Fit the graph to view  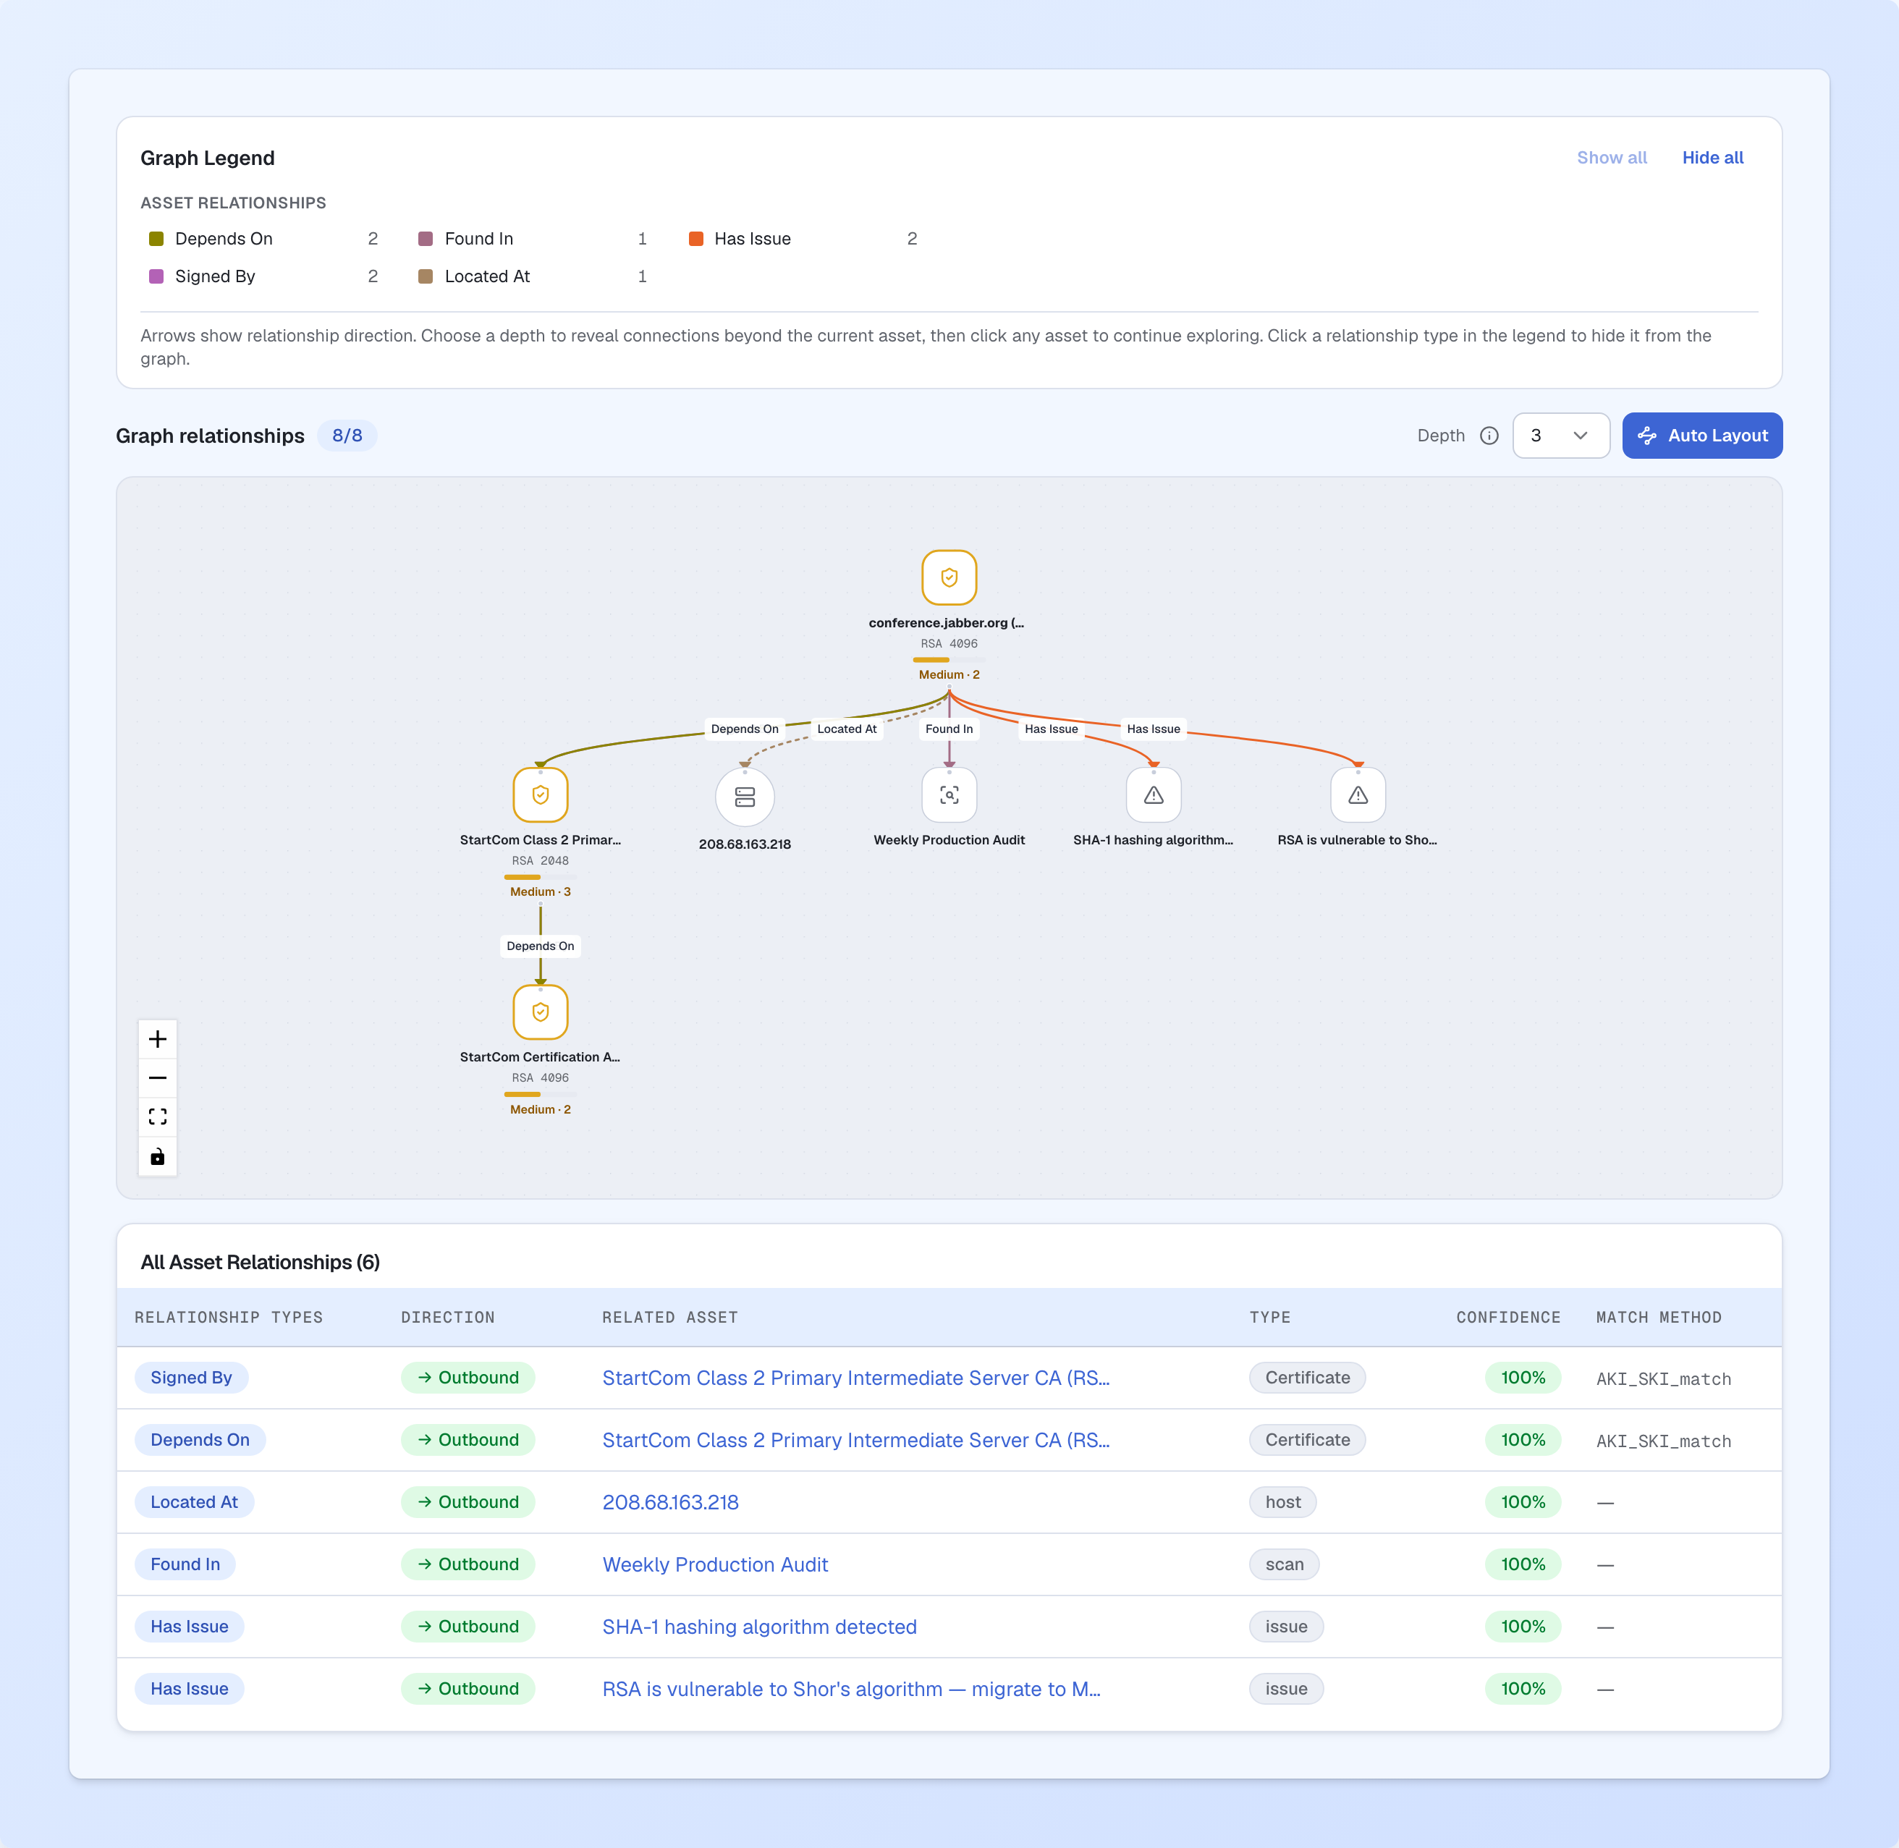click(x=157, y=1117)
